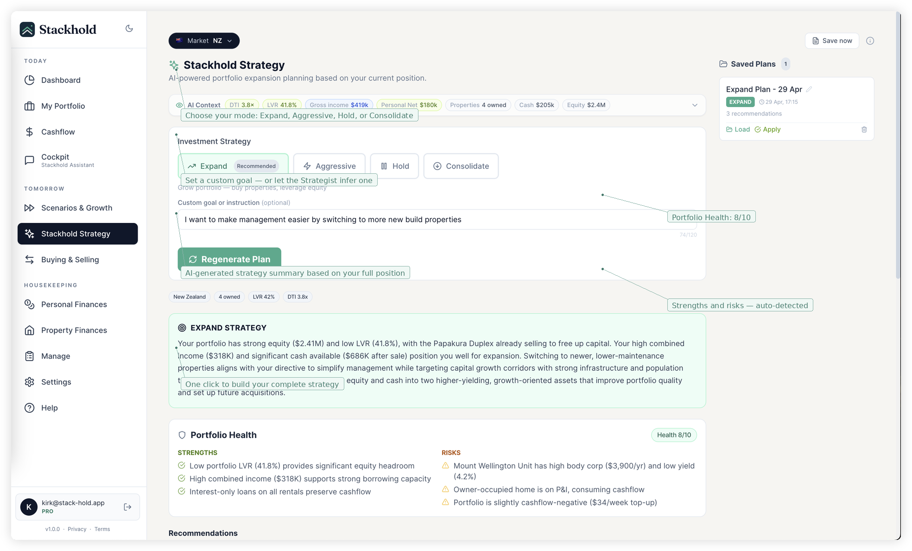Click the Cockpit chat bubble icon
The image size is (912, 551).
pyautogui.click(x=30, y=160)
